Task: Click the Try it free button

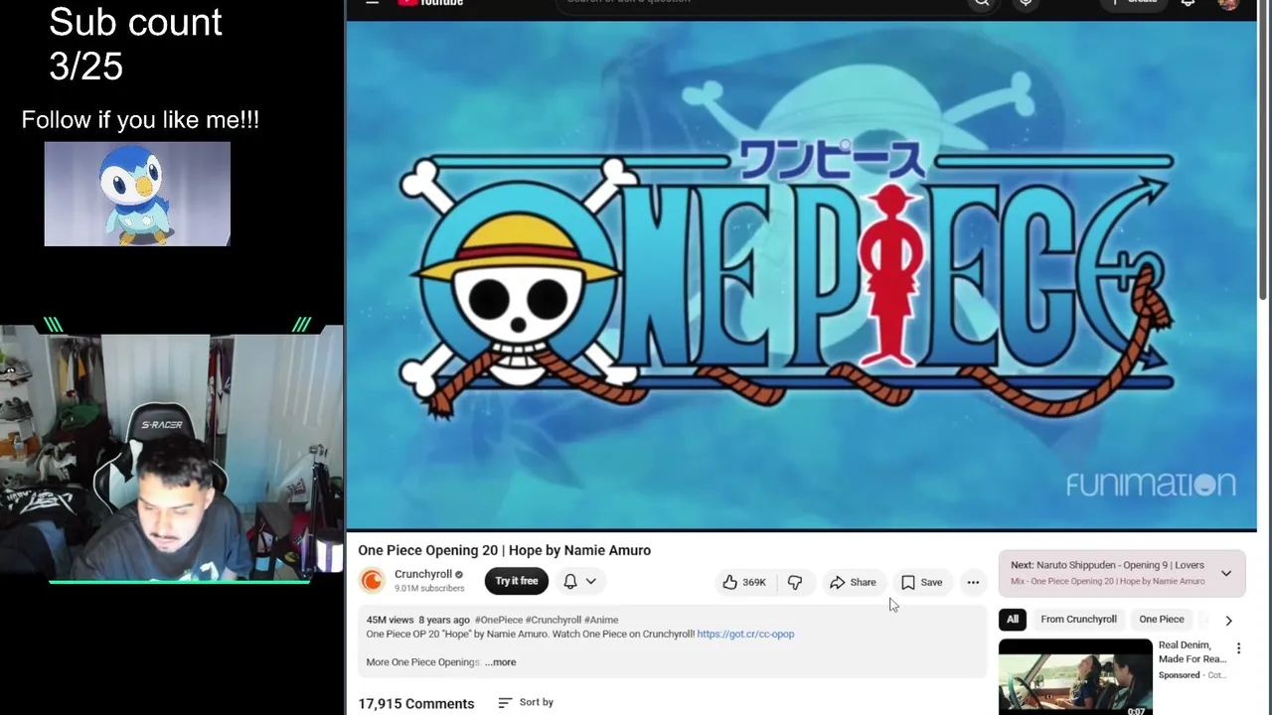Action: click(517, 581)
